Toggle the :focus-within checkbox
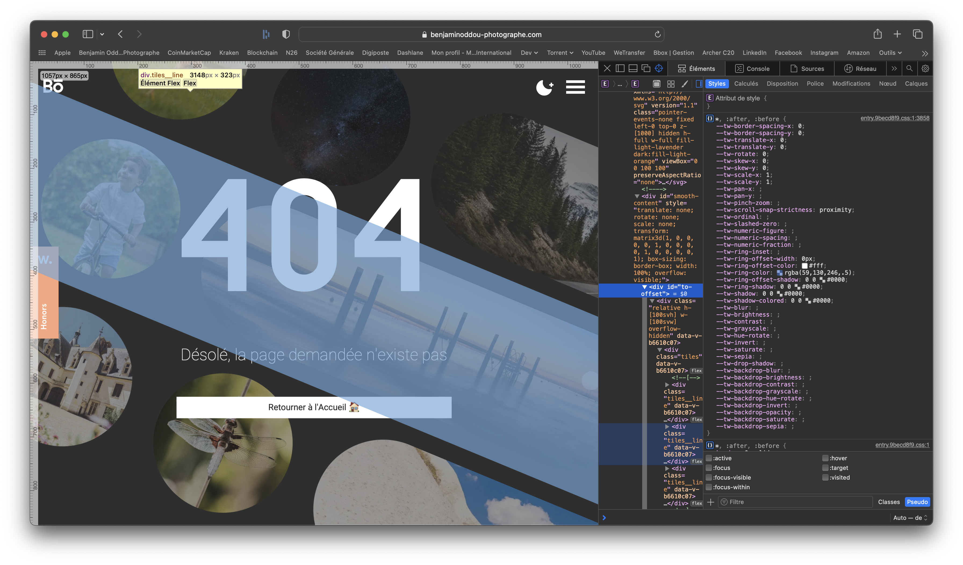This screenshot has height=565, width=963. tap(709, 487)
